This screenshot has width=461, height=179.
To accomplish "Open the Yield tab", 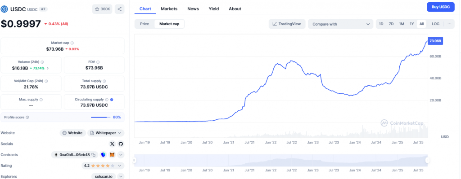I will pos(214,9).
